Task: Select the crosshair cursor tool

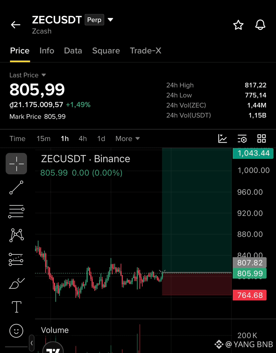Action: click(x=16, y=164)
